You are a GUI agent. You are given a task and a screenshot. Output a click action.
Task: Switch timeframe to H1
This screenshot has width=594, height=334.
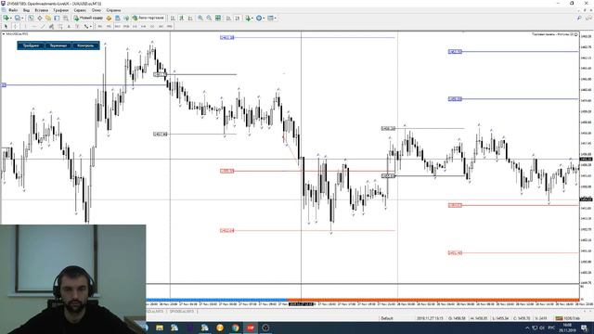[x=135, y=27]
